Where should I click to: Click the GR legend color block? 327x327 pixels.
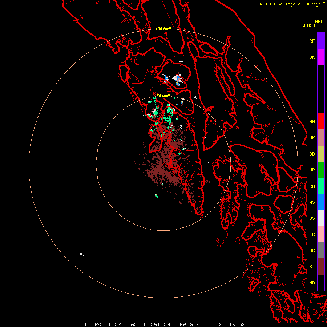pyautogui.click(x=321, y=138)
